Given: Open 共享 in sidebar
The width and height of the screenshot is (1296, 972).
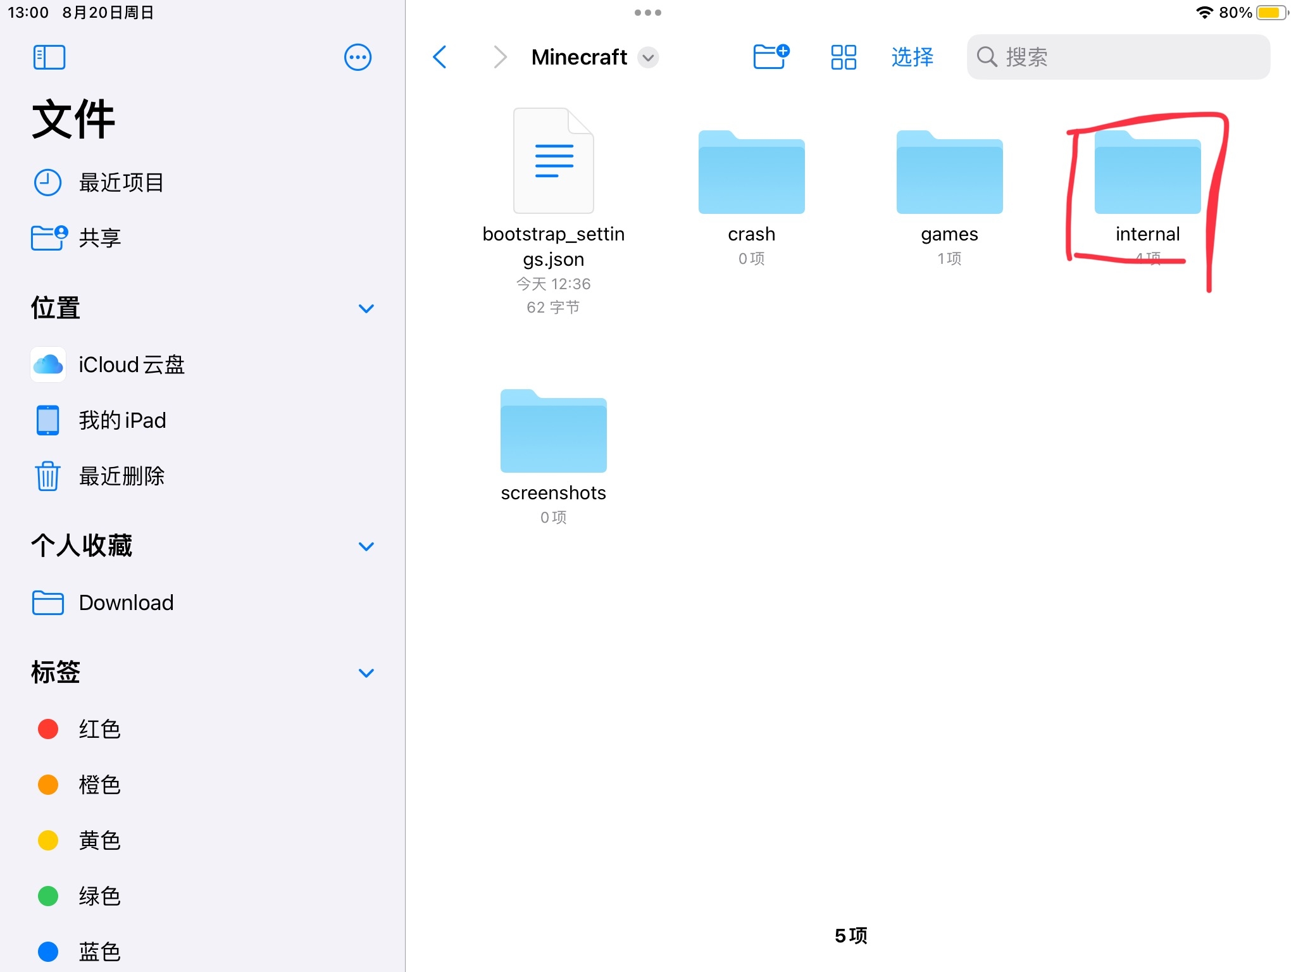Looking at the screenshot, I should click(202, 238).
